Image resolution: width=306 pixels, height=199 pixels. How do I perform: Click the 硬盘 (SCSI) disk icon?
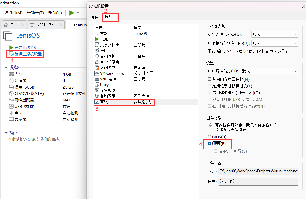click(11, 87)
